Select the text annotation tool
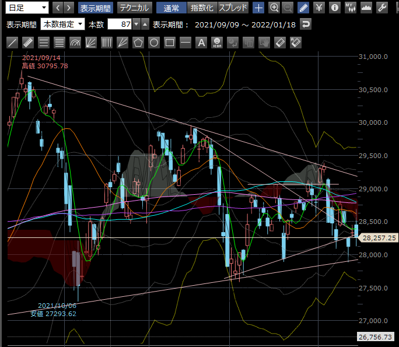The height and width of the screenshot is (347, 399). tap(201, 43)
